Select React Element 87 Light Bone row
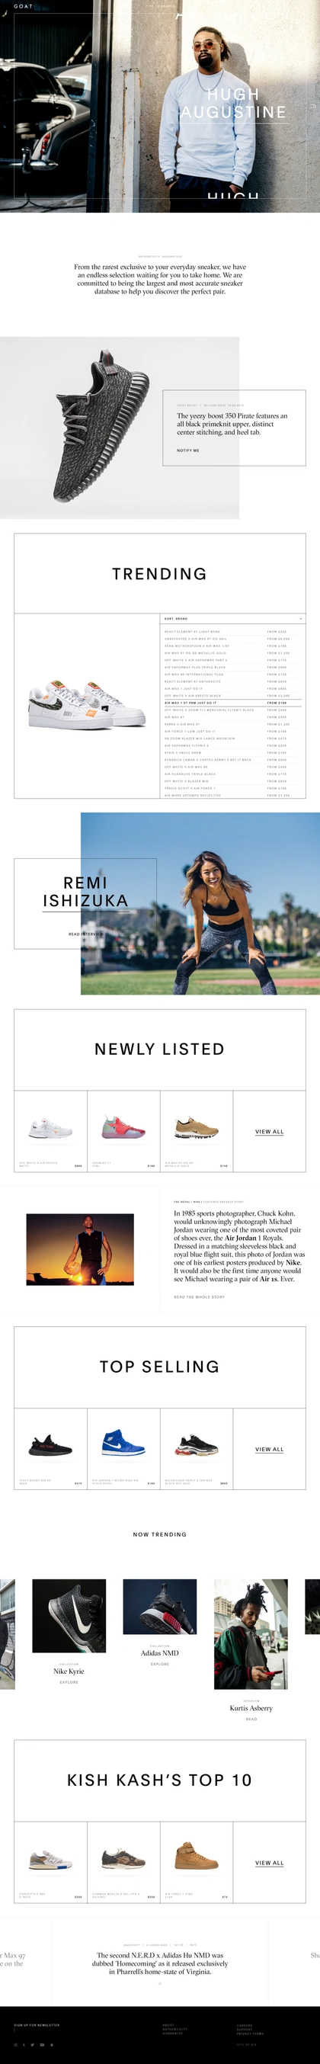This screenshot has height=2064, width=320. click(233, 631)
